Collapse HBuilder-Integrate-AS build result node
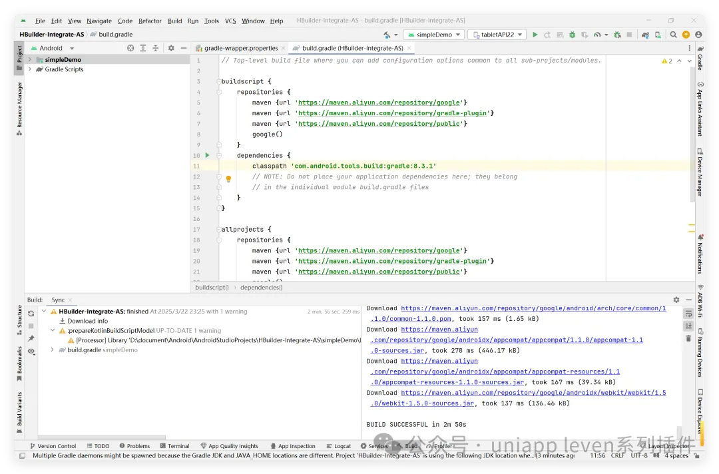Viewport: 719px width, 474px height. pos(44,312)
